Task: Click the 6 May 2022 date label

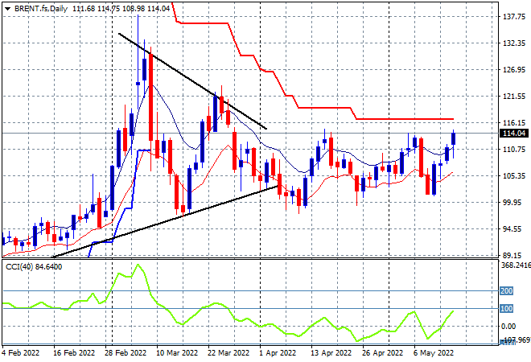Action: pyautogui.click(x=434, y=353)
